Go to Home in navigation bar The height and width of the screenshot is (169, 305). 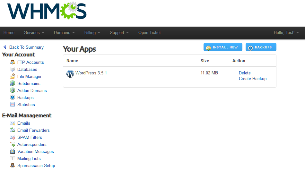coord(9,33)
